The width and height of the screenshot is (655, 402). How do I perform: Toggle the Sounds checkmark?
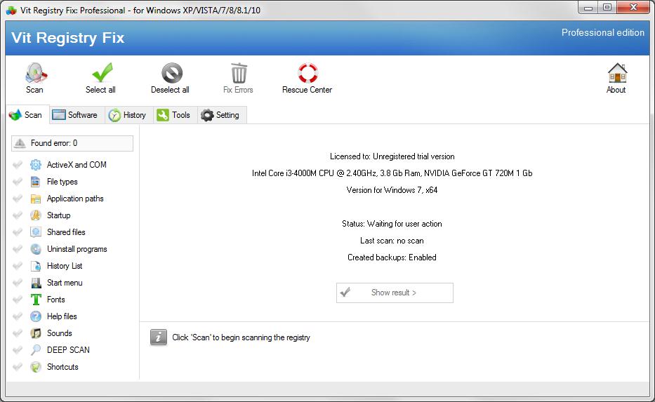[x=18, y=333]
